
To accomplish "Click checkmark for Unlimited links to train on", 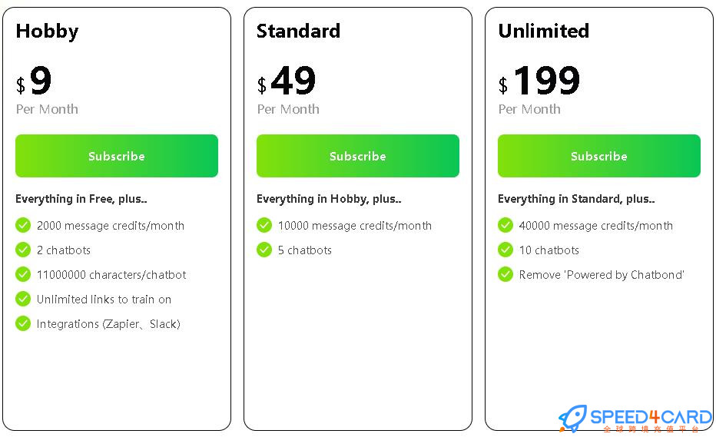I will click(x=23, y=299).
